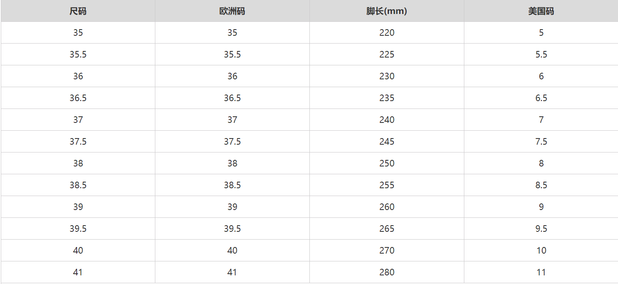Select the 脚长(mm) column header
This screenshot has width=618, height=284.
(386, 11)
